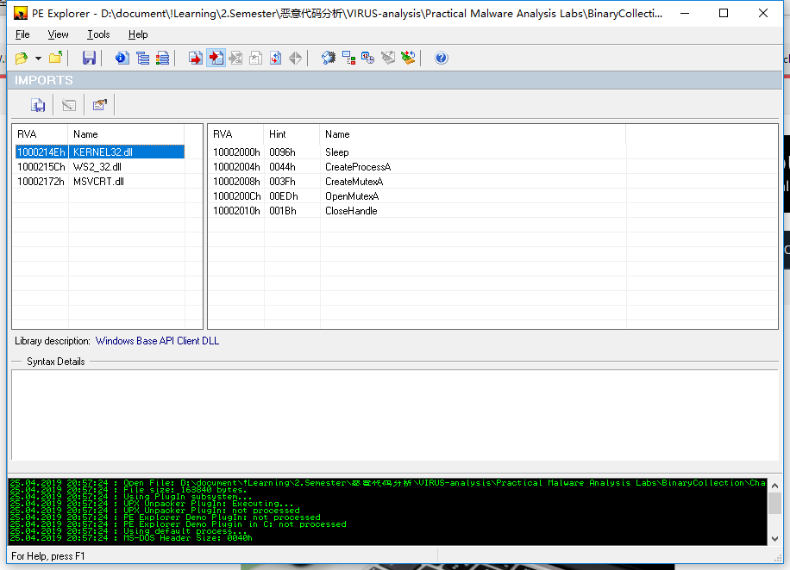This screenshot has height=570, width=790.
Task: Open the Export viewer
Action: click(x=194, y=58)
